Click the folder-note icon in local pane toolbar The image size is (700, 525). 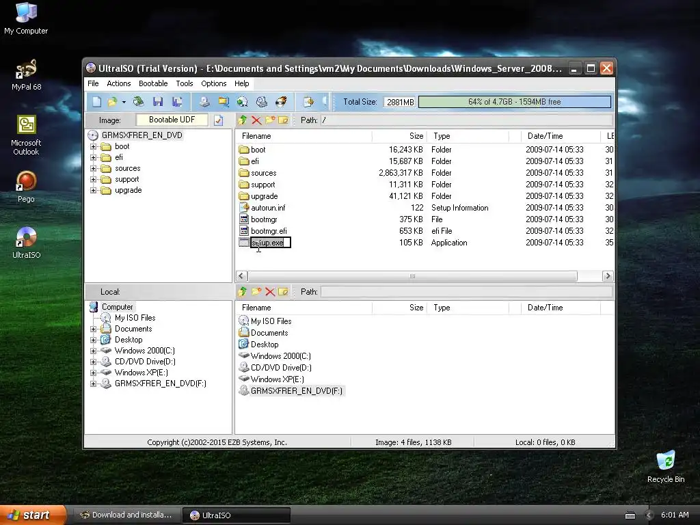(x=283, y=291)
